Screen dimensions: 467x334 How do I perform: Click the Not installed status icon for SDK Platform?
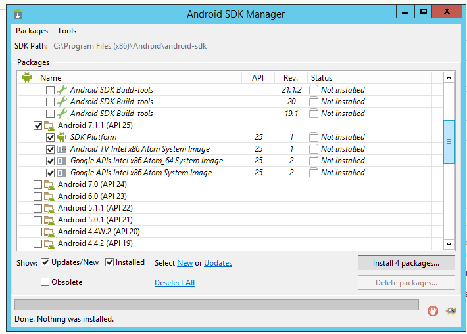tap(314, 137)
